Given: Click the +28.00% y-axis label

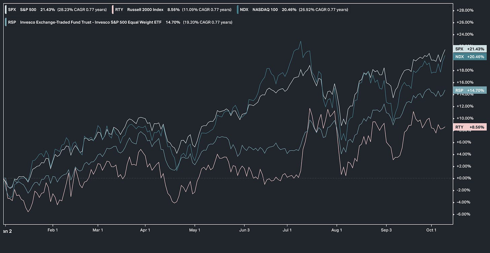Looking at the screenshot, I should (x=465, y=10).
